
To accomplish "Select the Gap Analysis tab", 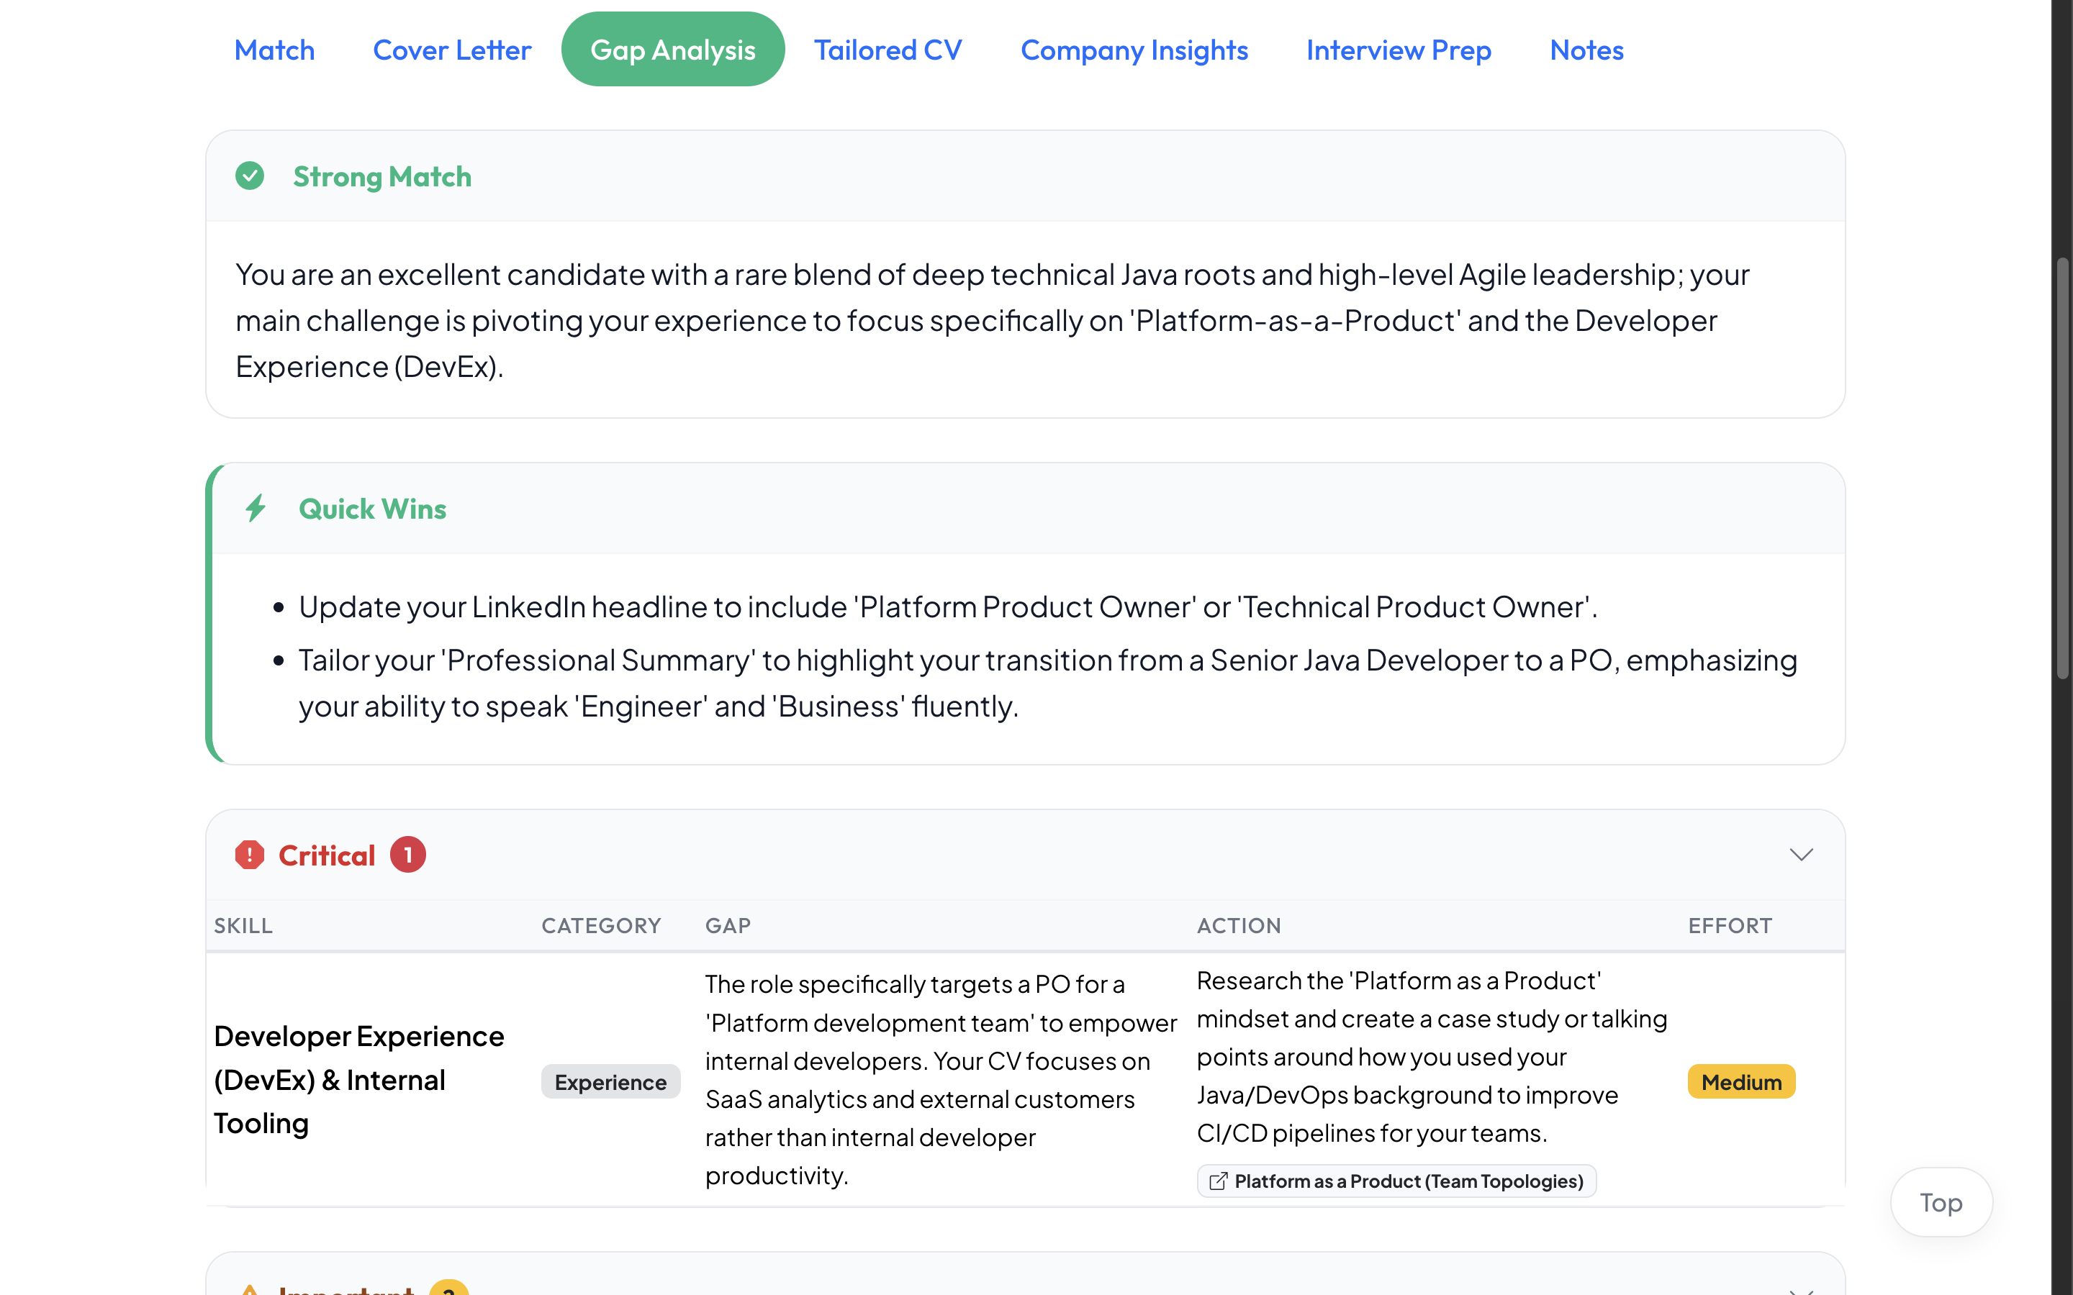I will click(x=672, y=50).
